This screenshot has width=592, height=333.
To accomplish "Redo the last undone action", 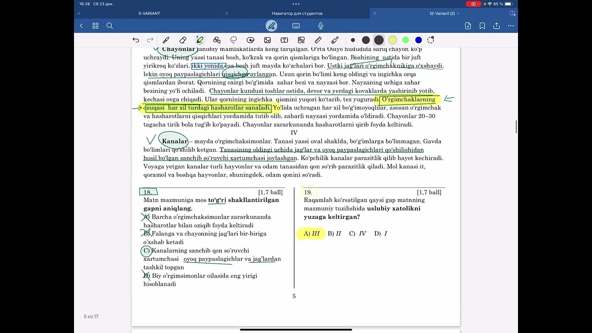I will pos(150,40).
